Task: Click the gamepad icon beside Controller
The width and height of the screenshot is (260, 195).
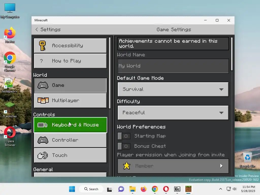Action: [43, 140]
